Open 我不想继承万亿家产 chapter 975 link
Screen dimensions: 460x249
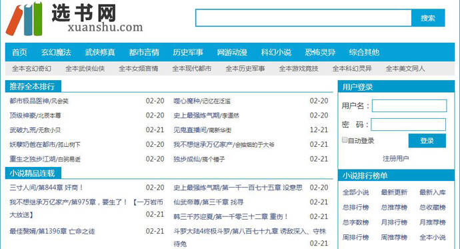(86, 208)
